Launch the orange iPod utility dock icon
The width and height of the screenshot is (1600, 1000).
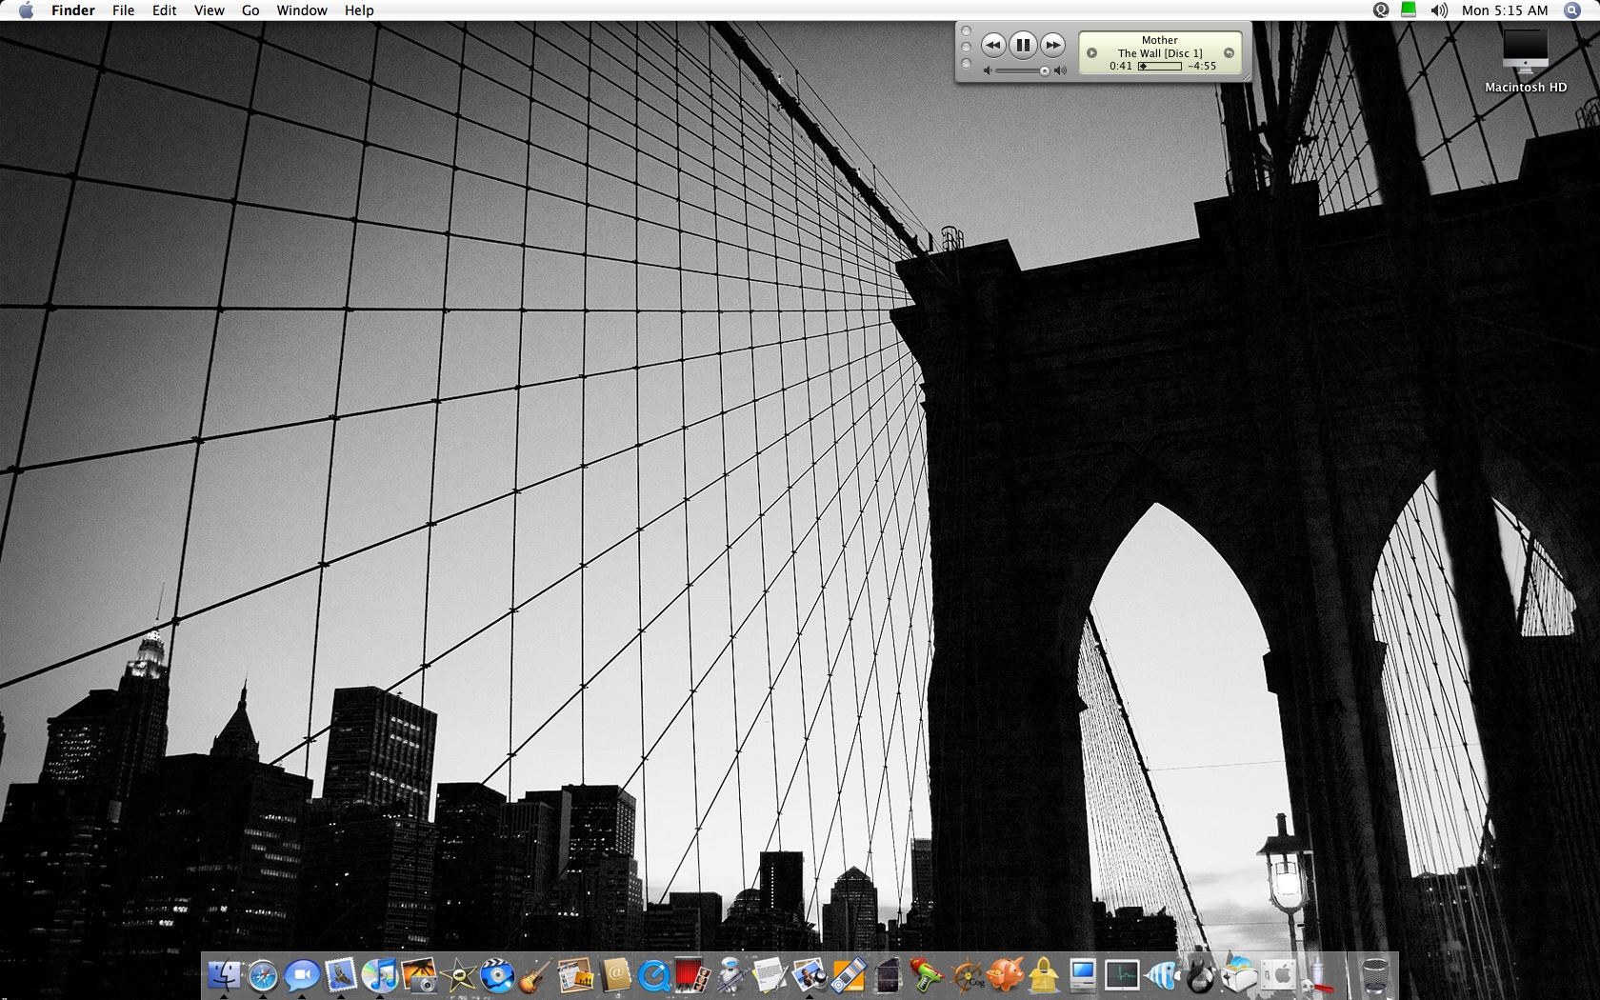point(849,974)
